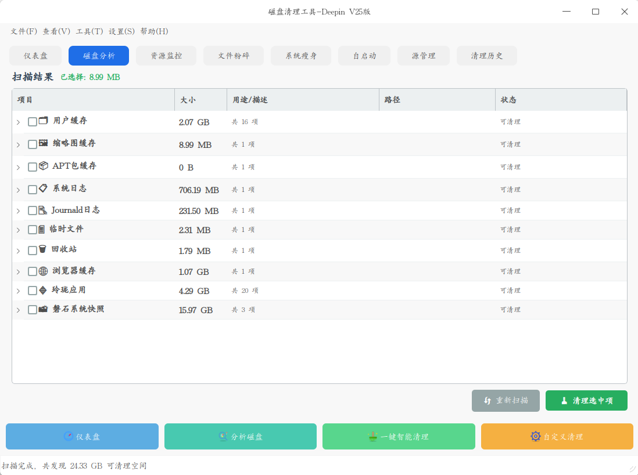
Task: Click the 临时文件 file icon
Action: pyautogui.click(x=41, y=230)
